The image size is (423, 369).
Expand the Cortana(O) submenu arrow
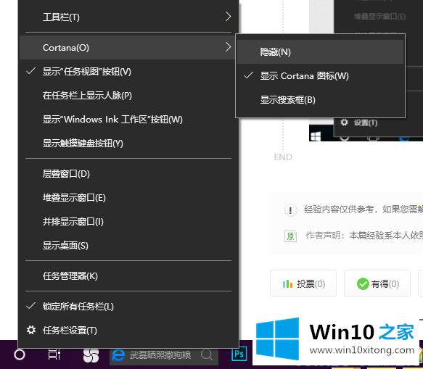[229, 47]
